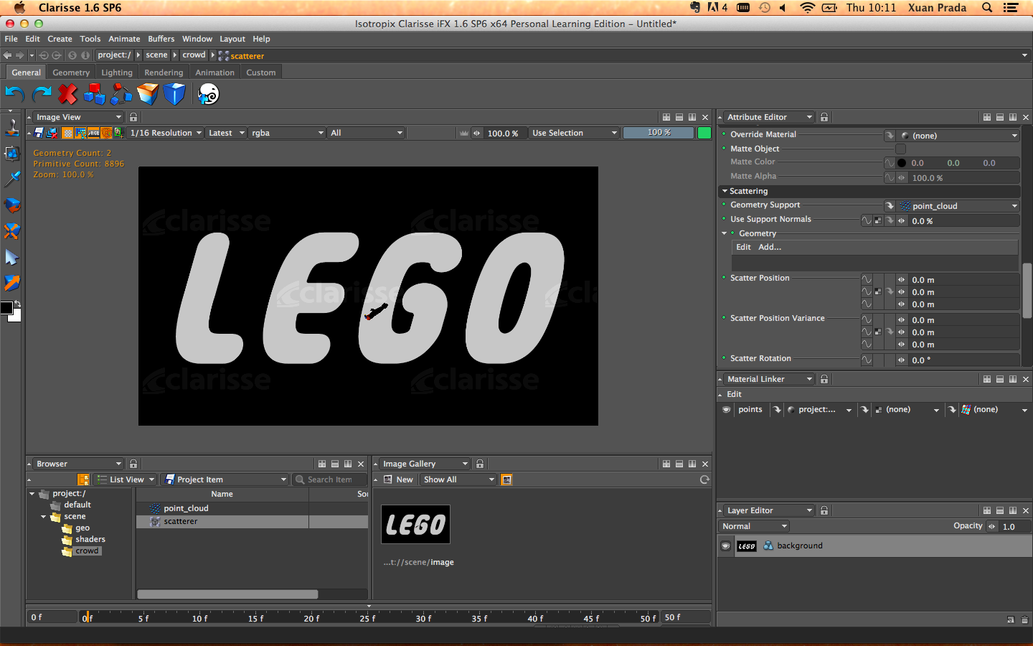Select the point_cloud item in the Browser list
1033x646 pixels.
[x=186, y=508]
